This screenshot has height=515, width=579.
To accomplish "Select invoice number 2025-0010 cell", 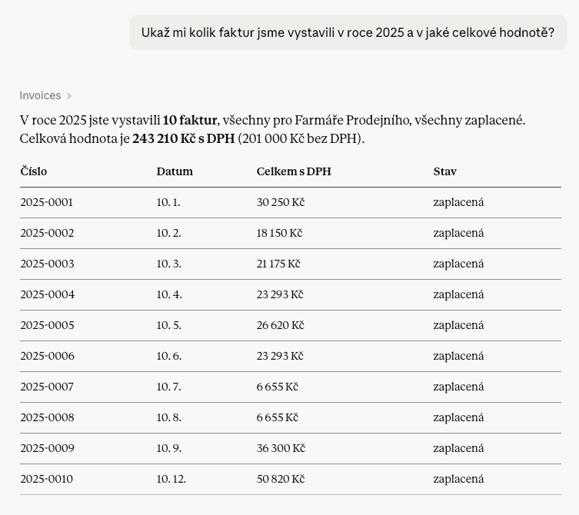I will (47, 479).
